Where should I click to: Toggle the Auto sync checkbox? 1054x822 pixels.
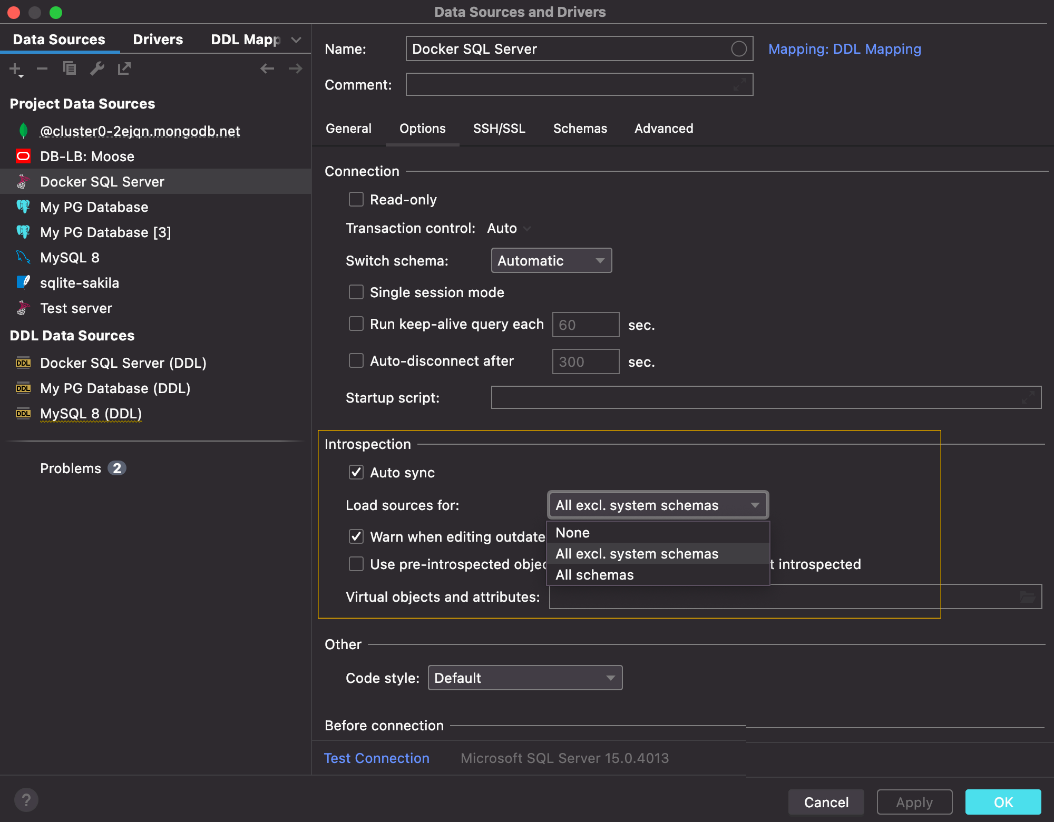[356, 473]
